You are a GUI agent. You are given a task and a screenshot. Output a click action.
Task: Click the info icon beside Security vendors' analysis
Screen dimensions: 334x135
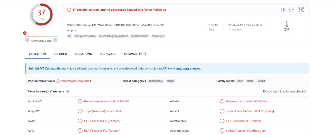click(67, 92)
